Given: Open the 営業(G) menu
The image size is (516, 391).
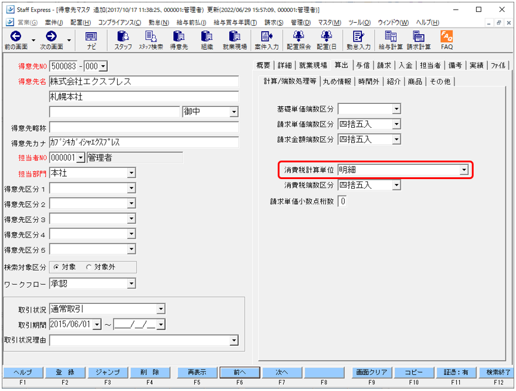Looking at the screenshot, I should pyautogui.click(x=27, y=22).
